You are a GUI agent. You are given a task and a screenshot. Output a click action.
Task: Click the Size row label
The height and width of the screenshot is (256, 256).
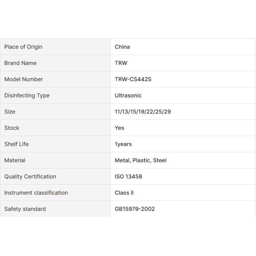(10, 112)
